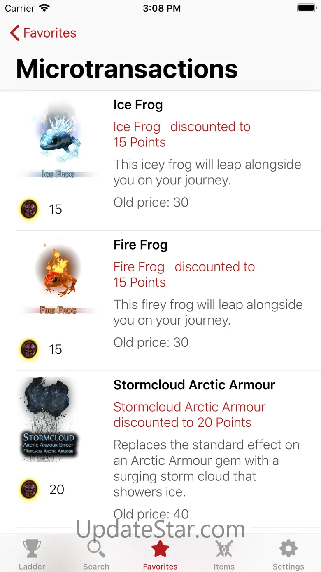The image size is (321, 572).
Task: Select the Ice Frog title
Action: 138,105
